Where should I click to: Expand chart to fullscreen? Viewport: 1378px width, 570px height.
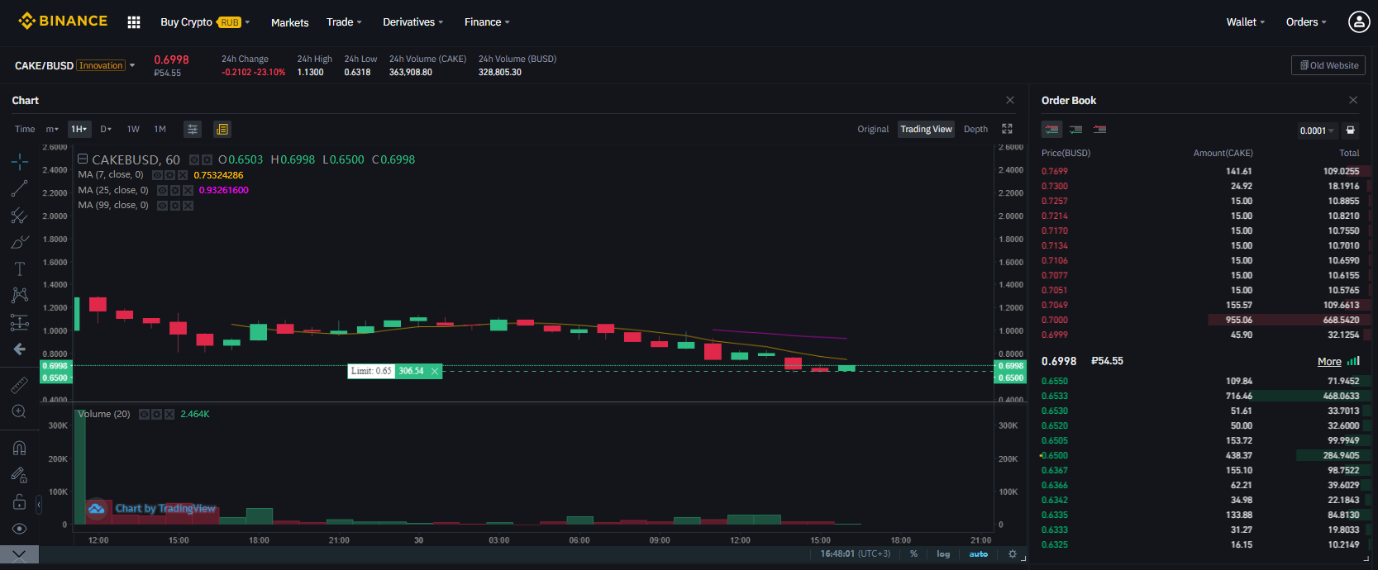(1007, 129)
